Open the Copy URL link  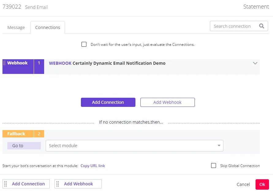tap(93, 166)
